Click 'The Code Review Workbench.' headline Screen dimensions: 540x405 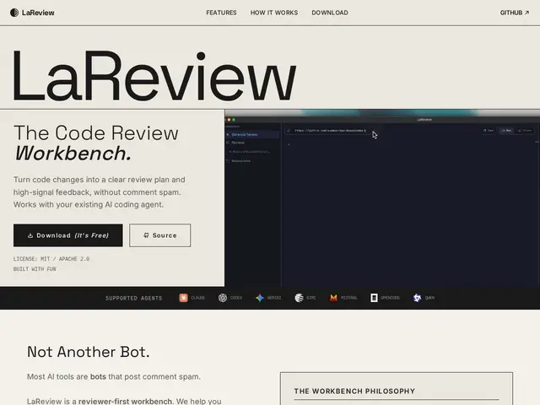pyautogui.click(x=96, y=143)
